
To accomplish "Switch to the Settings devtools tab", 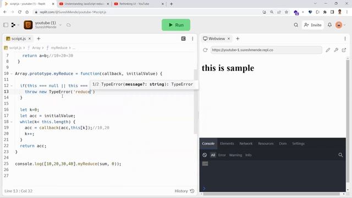I will pos(298,144).
